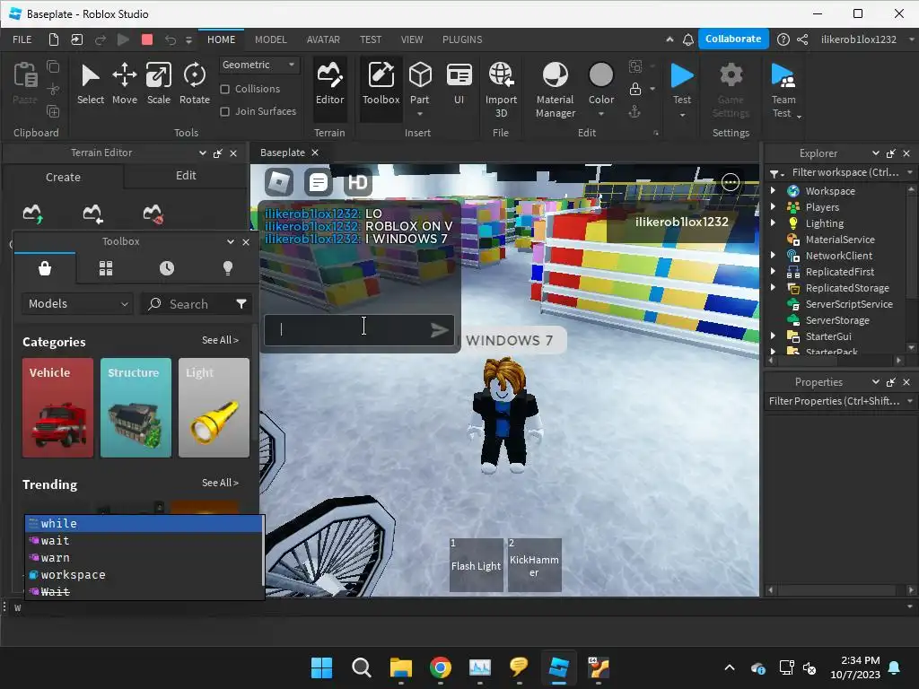Toggle the in-game chat bubble icon
919x689 pixels.
click(319, 182)
